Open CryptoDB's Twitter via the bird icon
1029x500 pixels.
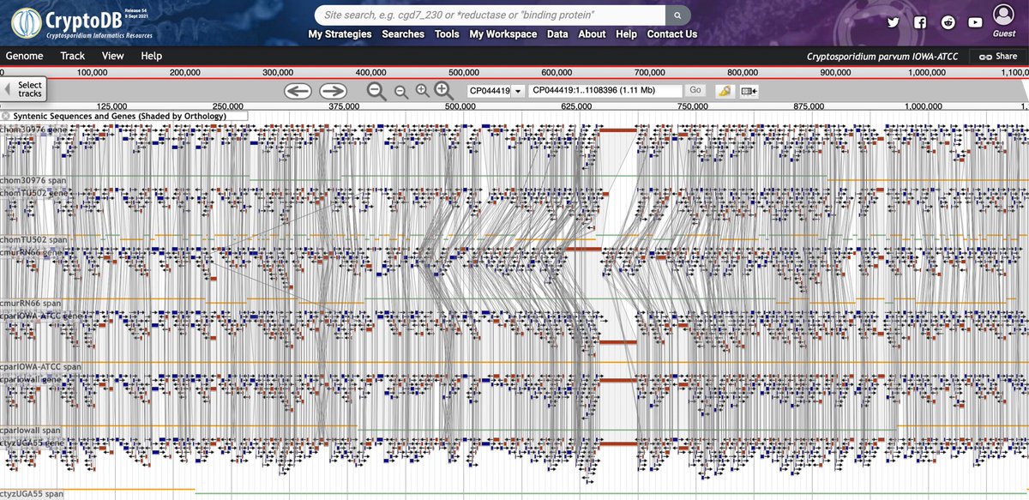[893, 21]
